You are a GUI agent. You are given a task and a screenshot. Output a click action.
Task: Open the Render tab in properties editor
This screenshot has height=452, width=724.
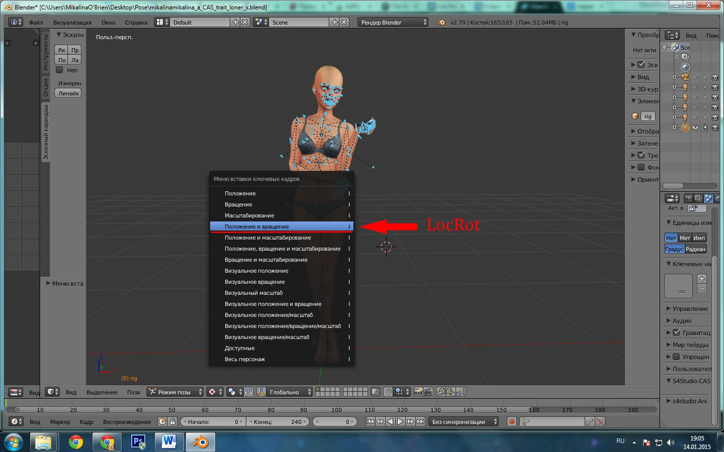tap(688, 198)
